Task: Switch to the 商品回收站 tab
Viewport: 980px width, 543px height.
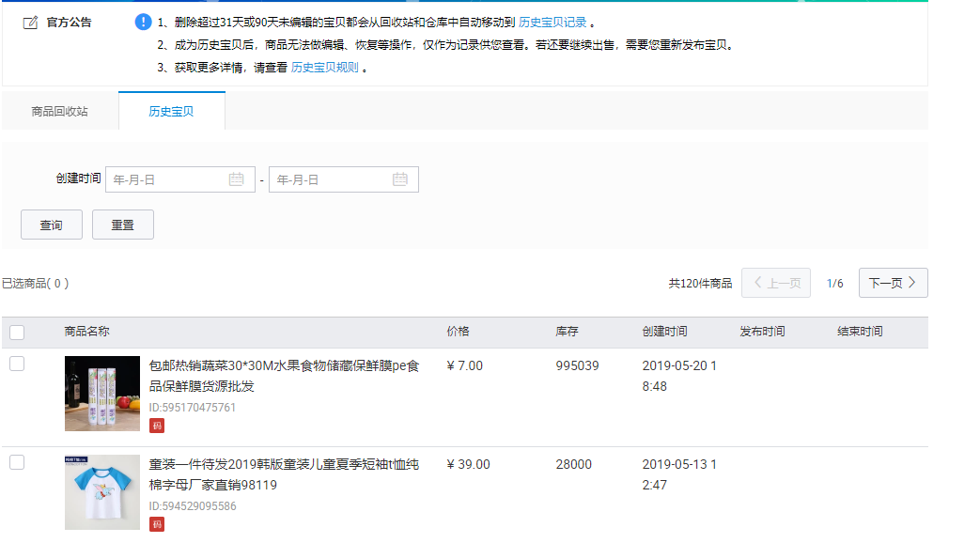Action: 59,111
